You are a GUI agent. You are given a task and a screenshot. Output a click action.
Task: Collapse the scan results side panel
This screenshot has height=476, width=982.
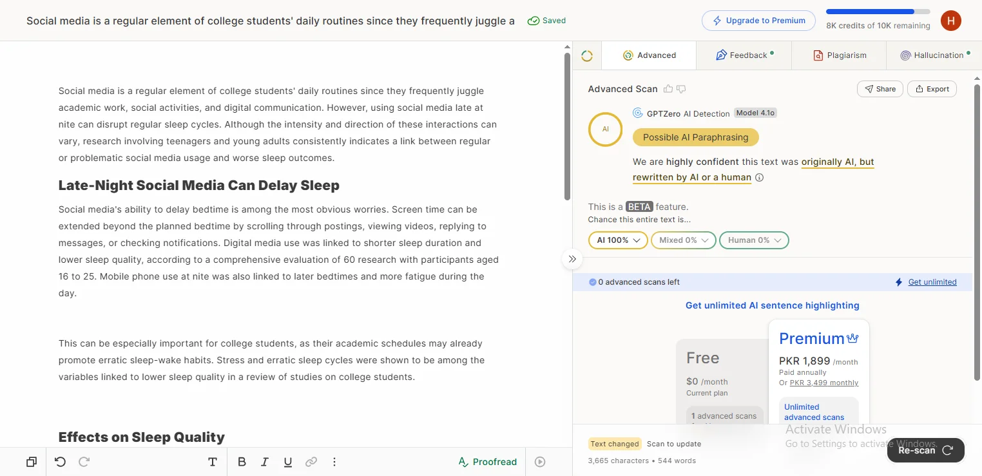pyautogui.click(x=572, y=259)
